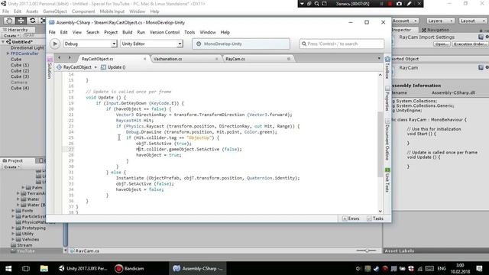
Task: Open Unity's Component menu
Action: 83,11
